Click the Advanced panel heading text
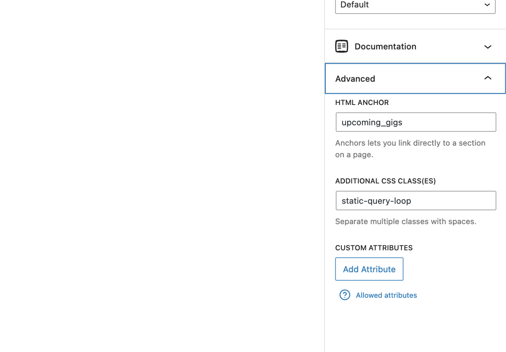 pos(355,79)
